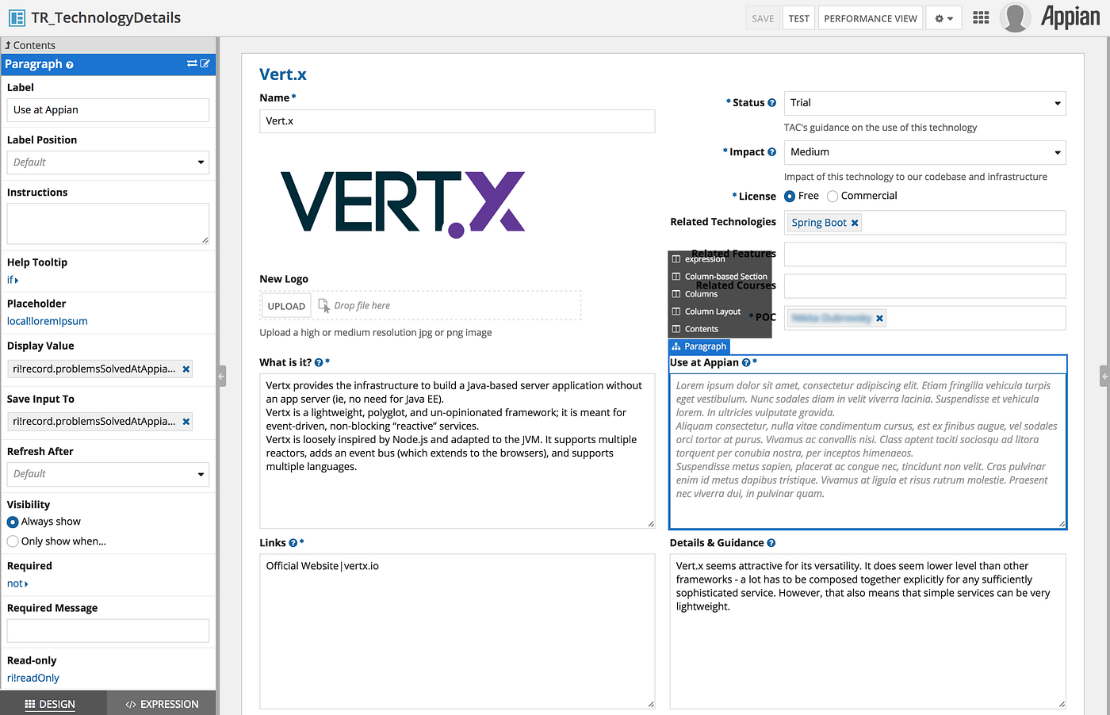Click the Use at Appian paragraph box
The image size is (1110, 715).
coord(868,451)
